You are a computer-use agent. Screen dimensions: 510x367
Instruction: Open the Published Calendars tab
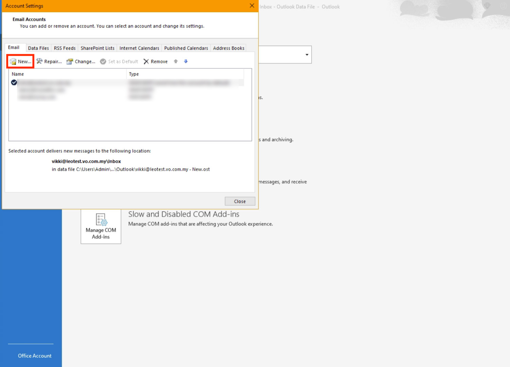186,48
